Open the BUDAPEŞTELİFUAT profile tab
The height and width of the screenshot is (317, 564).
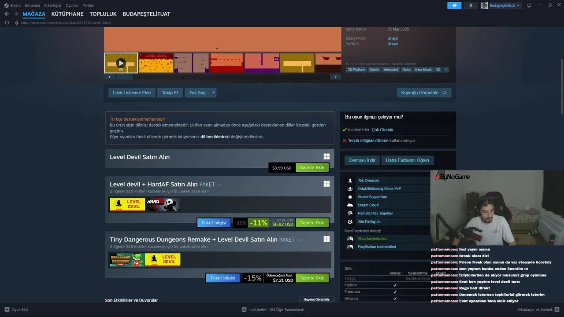[x=146, y=14]
